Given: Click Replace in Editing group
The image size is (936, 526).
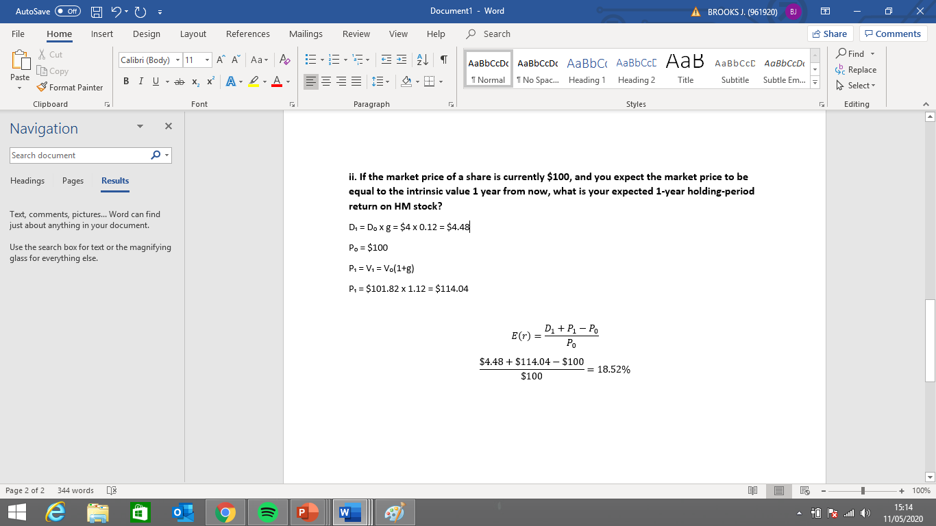Looking at the screenshot, I should (857, 70).
